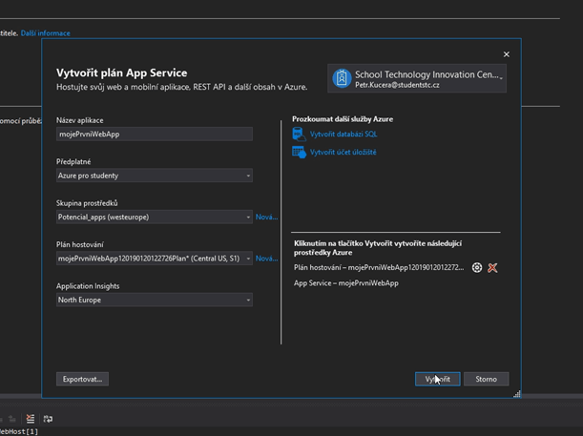The image size is (583, 436).
Task: Open the Předplatné dropdown
Action: coord(155,176)
